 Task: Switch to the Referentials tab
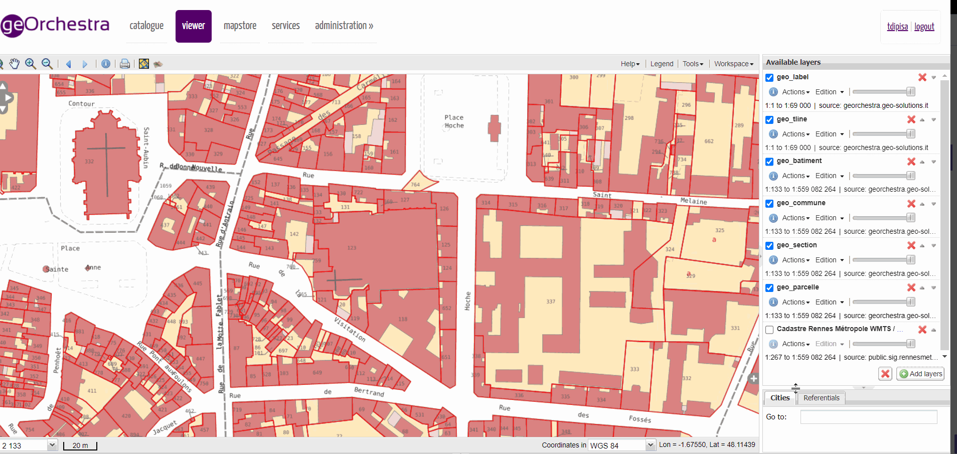(x=821, y=398)
